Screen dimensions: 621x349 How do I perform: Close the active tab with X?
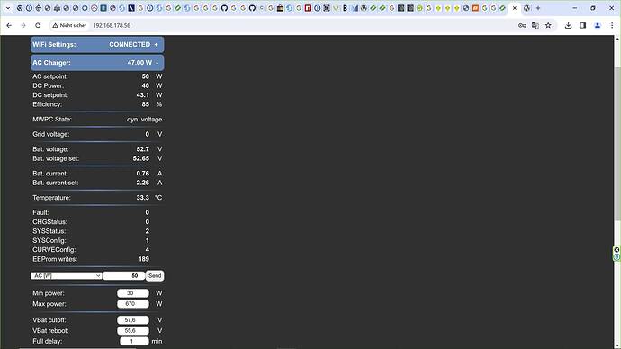pos(515,8)
